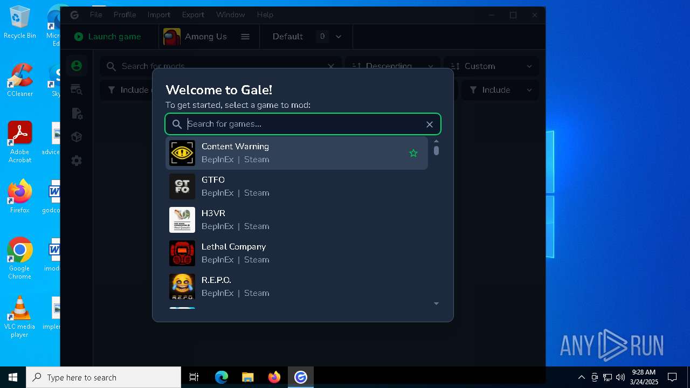Image resolution: width=690 pixels, height=388 pixels.
Task: Click the taskbar search box
Action: click(103, 377)
